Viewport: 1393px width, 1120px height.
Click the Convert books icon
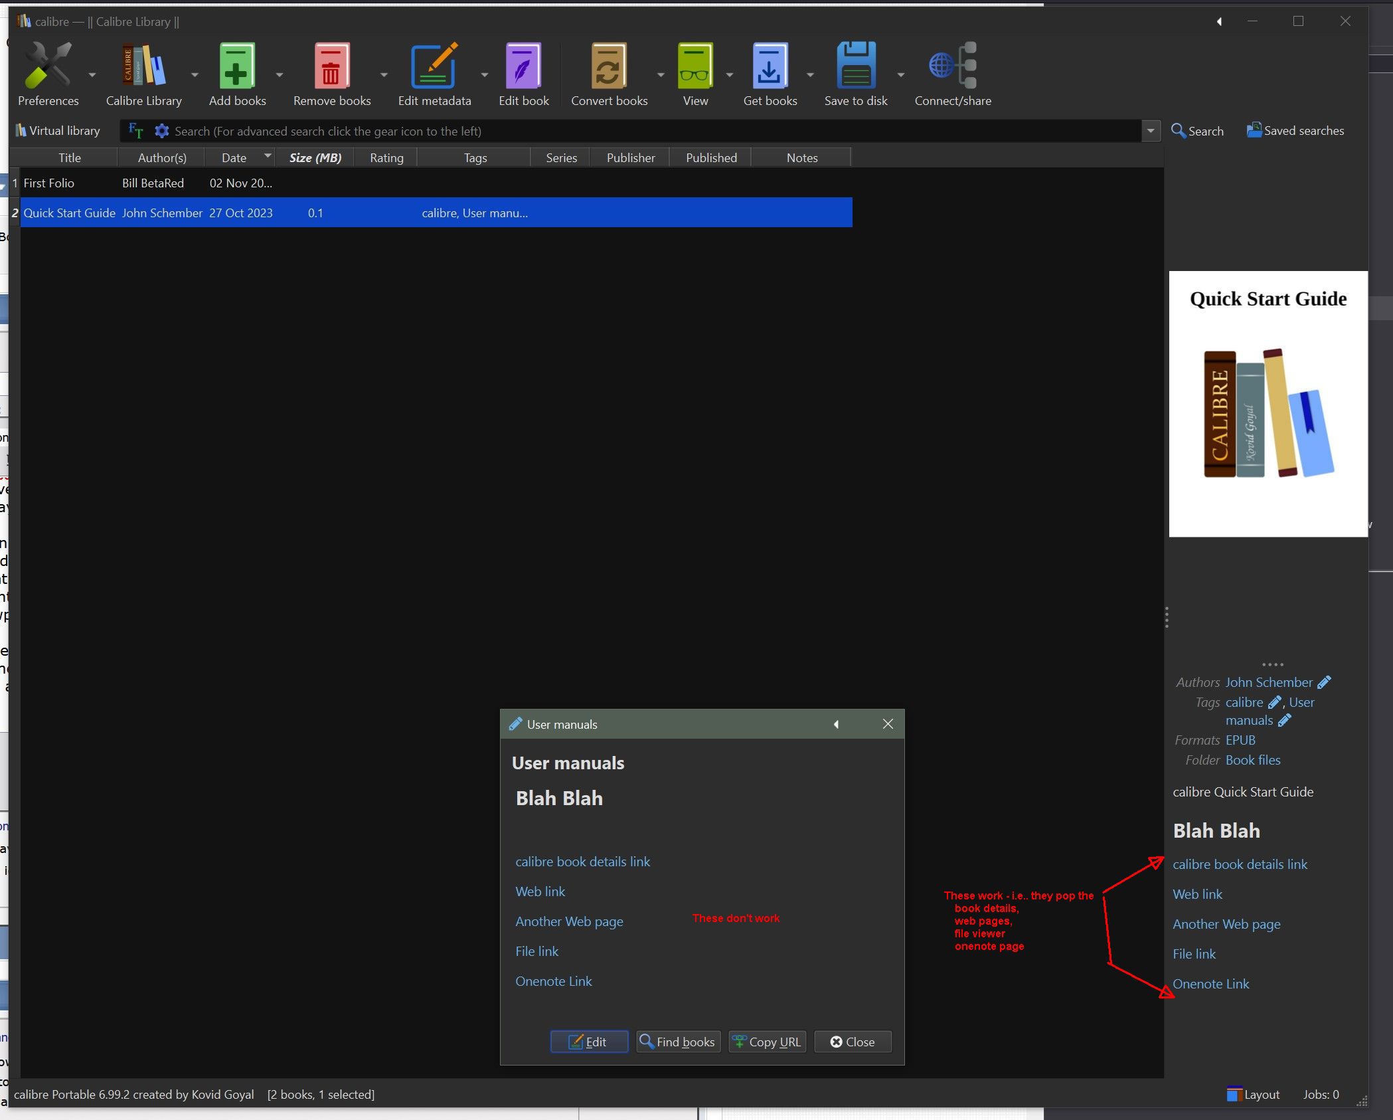point(608,66)
